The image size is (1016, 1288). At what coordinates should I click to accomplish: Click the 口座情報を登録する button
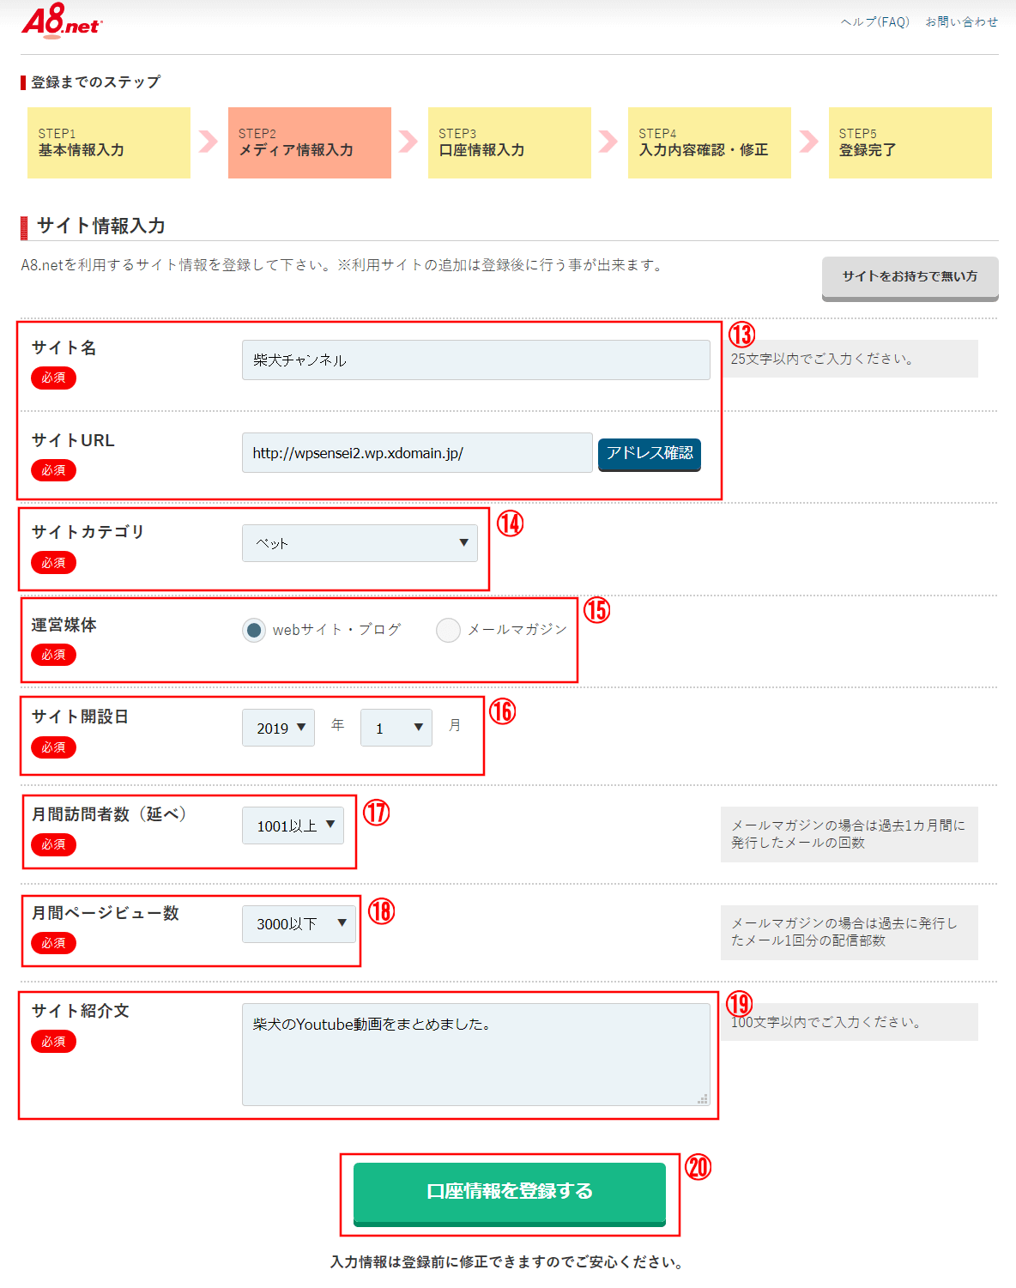(510, 1193)
